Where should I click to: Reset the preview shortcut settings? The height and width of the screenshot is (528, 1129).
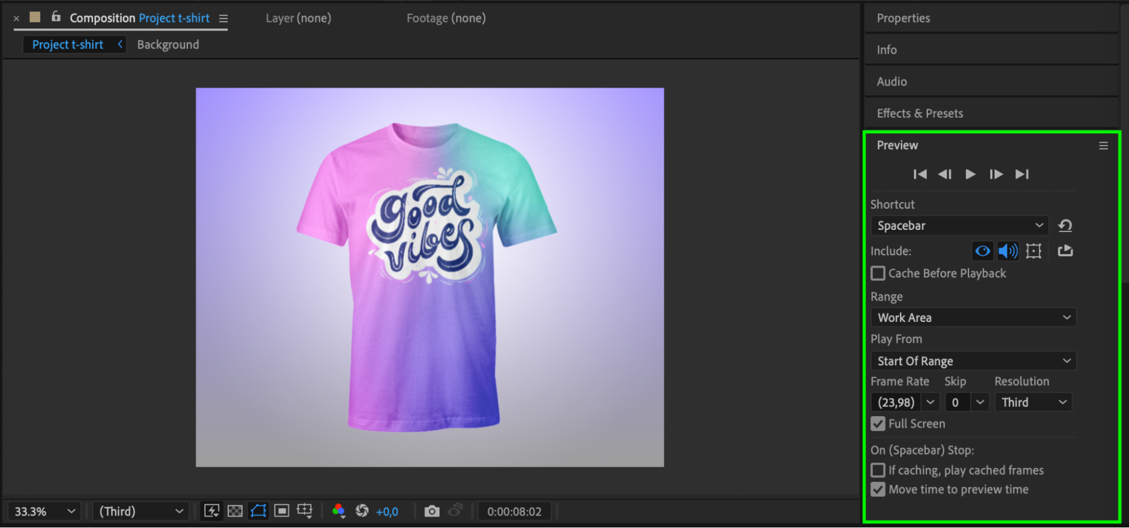pos(1065,225)
